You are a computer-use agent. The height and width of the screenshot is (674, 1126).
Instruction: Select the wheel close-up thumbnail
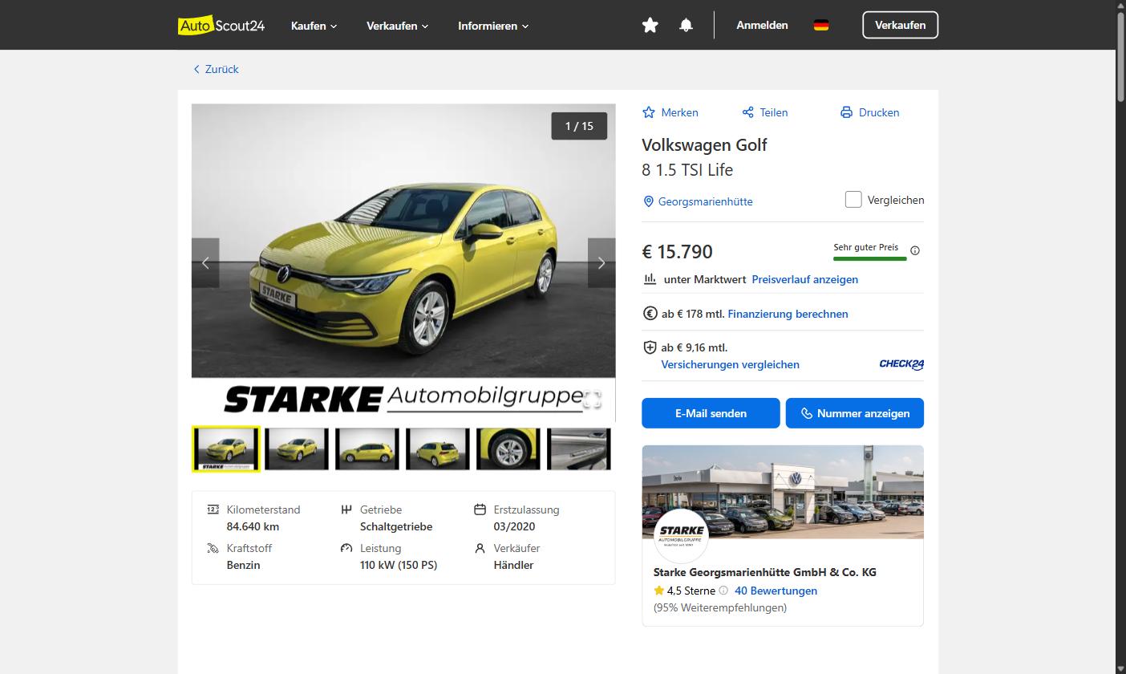[x=508, y=449]
